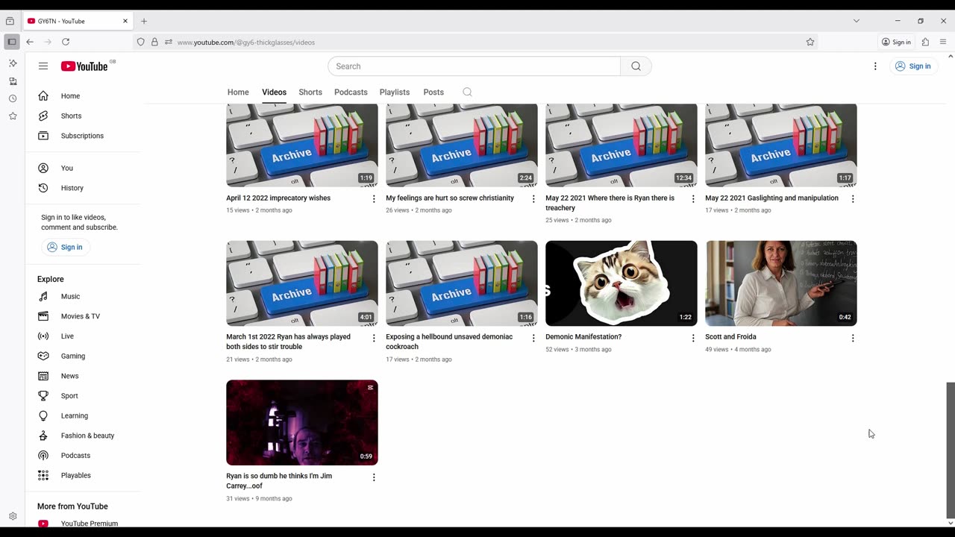Open options for March 1st 2022 Ryan video
The height and width of the screenshot is (537, 955).
point(374,338)
